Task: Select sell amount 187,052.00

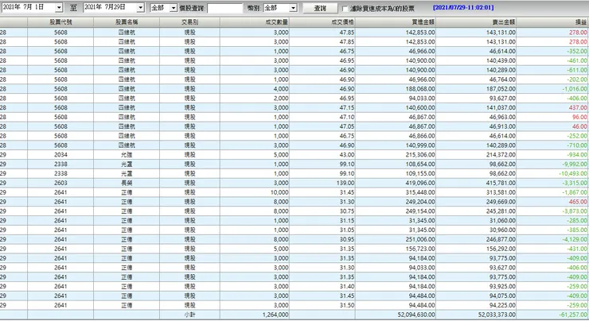Action: (501, 89)
